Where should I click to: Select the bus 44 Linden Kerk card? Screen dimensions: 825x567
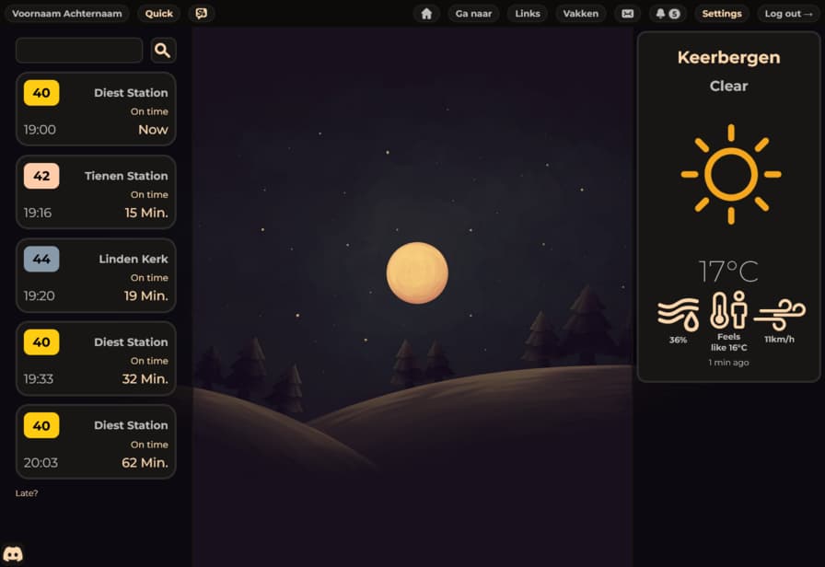click(96, 275)
